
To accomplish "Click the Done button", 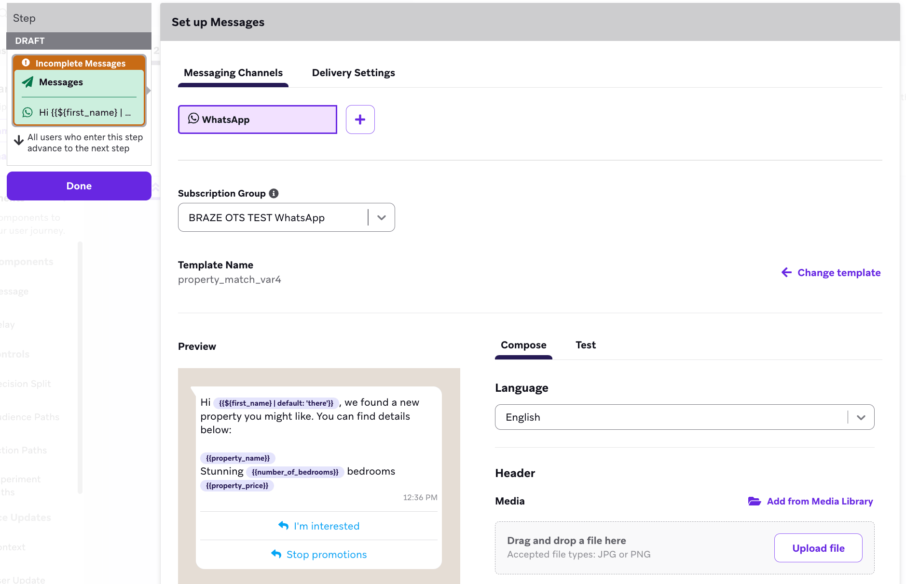I will point(79,186).
